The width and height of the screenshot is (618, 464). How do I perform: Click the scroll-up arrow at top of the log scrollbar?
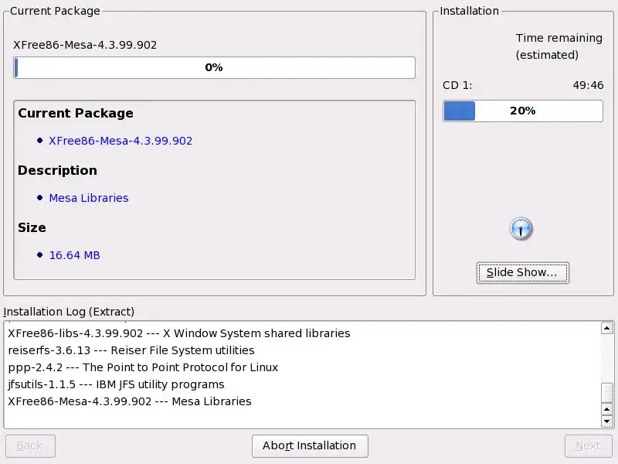click(606, 328)
